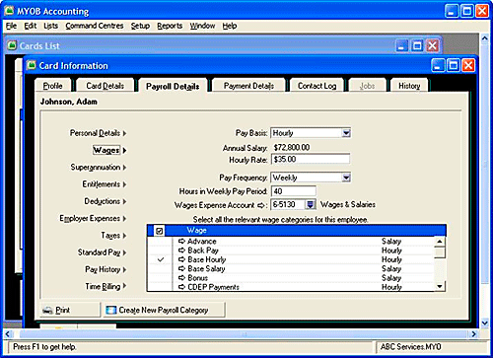This screenshot has width=493, height=358.
Task: Open the Reports menu
Action: tap(170, 26)
